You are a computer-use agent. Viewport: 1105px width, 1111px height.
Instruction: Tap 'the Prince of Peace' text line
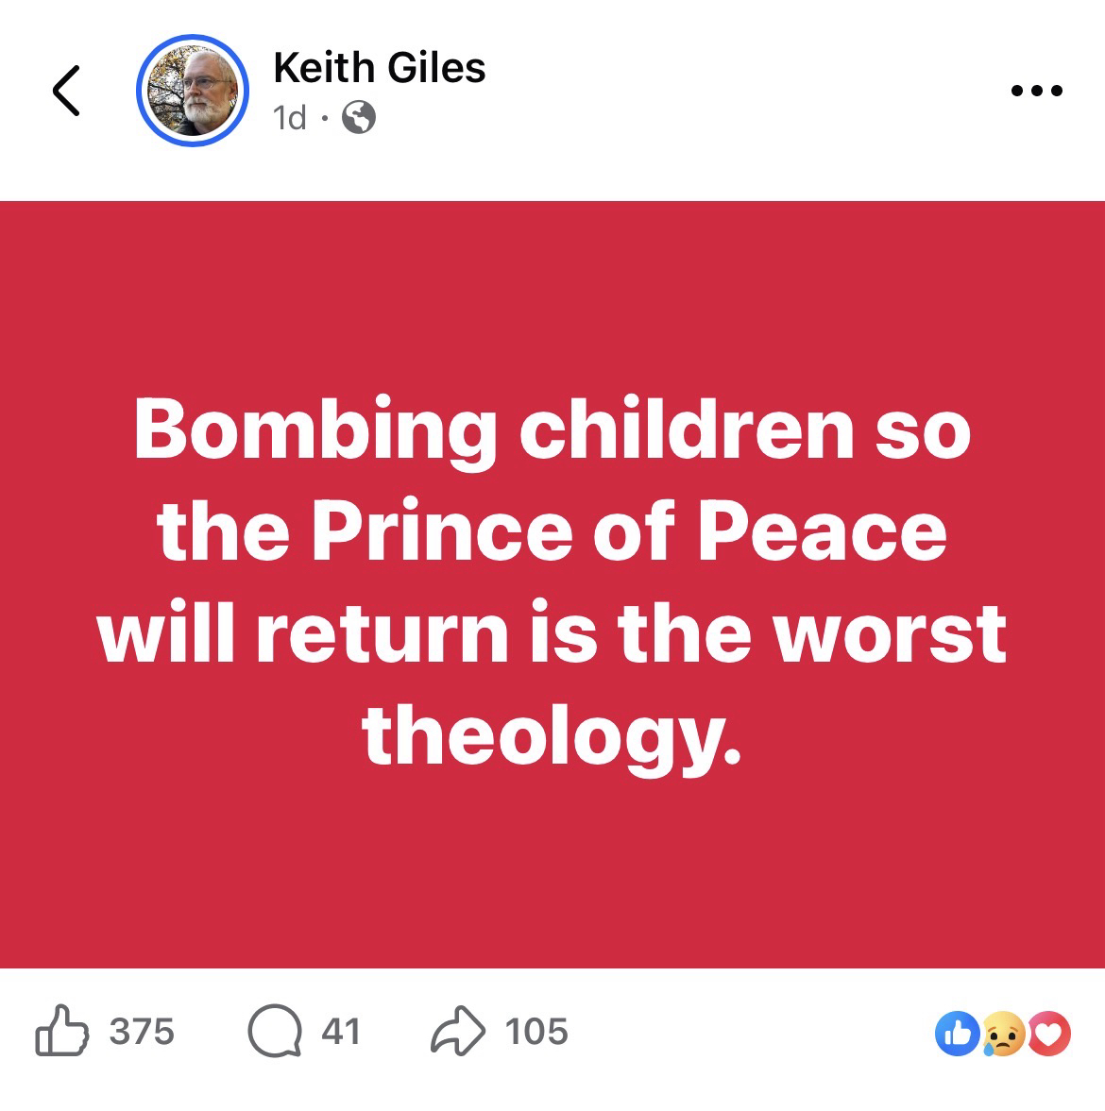[552, 532]
